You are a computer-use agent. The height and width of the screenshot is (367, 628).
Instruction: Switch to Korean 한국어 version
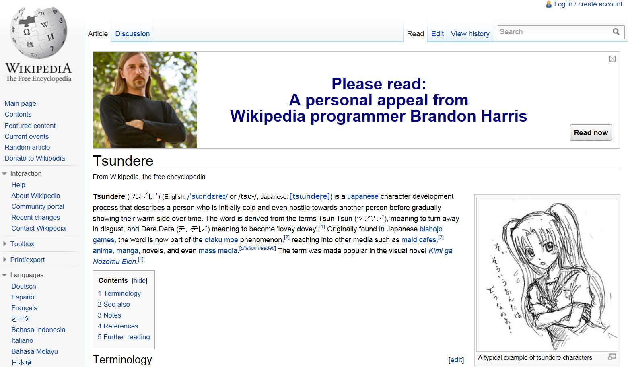pyautogui.click(x=21, y=319)
